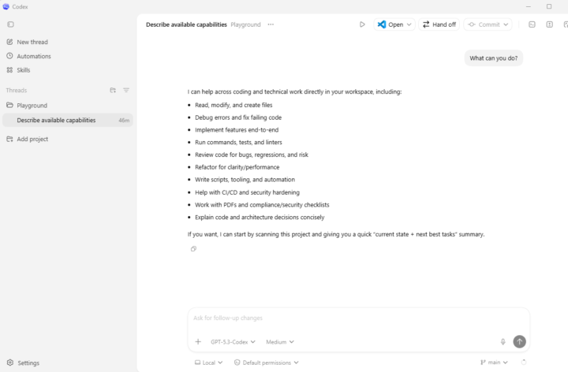Open the GPT-5.3-Codex model dropdown
This screenshot has height=372, width=568.
tap(233, 342)
